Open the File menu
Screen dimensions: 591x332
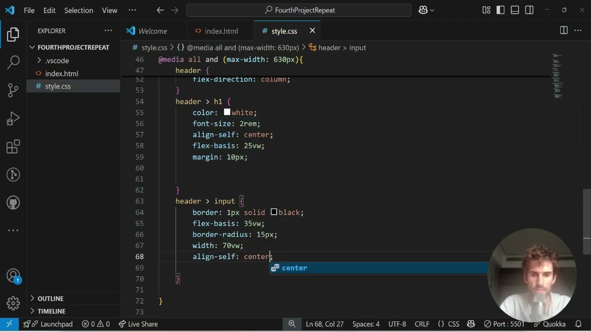29,10
